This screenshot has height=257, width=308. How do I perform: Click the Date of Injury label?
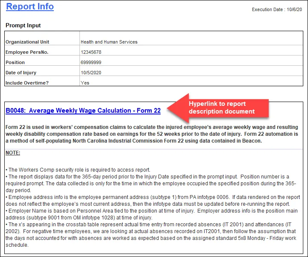click(x=21, y=73)
